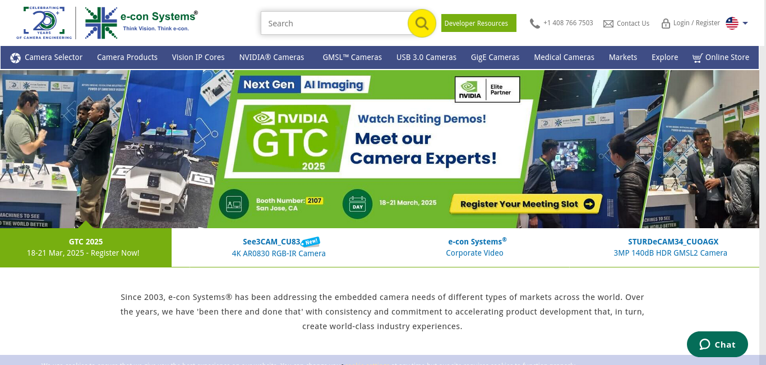766x365 pixels.
Task: Click the Contact Us envelope icon
Action: click(x=608, y=24)
